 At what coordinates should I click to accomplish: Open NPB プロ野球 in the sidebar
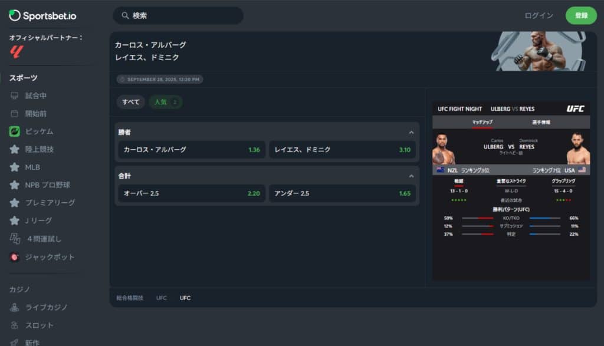coord(48,184)
